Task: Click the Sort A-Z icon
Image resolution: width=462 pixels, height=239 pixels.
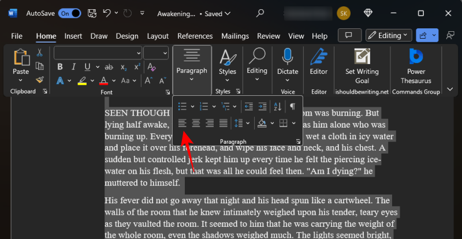Action: 277,106
